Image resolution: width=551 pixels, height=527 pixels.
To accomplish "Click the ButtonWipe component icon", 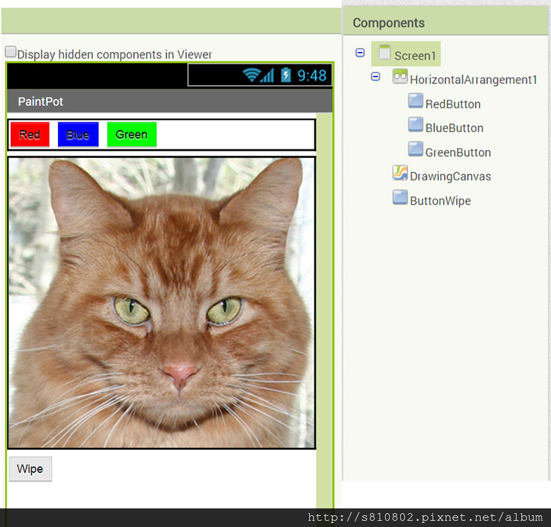I will [400, 197].
